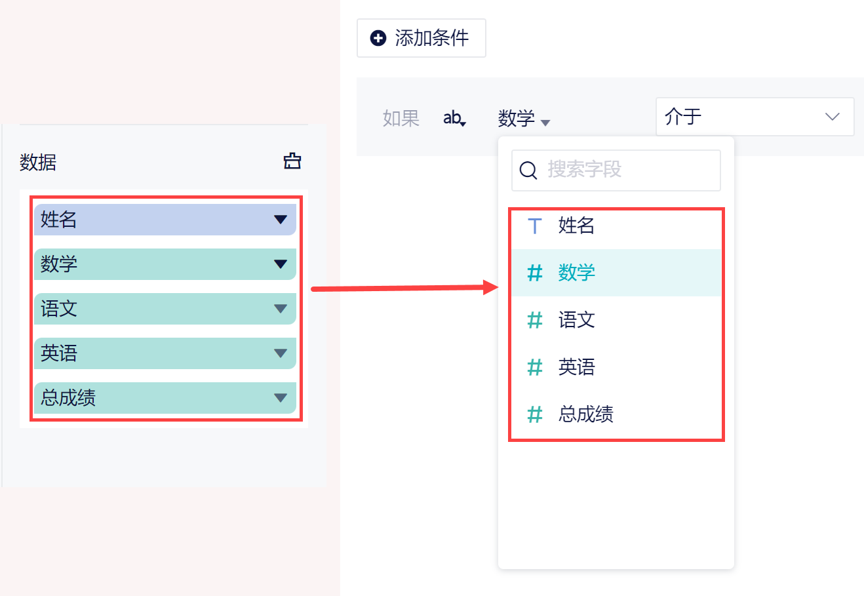Click the # number icon beside 语文

pos(535,320)
